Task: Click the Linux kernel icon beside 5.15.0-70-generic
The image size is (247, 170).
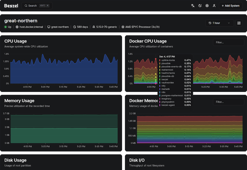Action: (94, 27)
